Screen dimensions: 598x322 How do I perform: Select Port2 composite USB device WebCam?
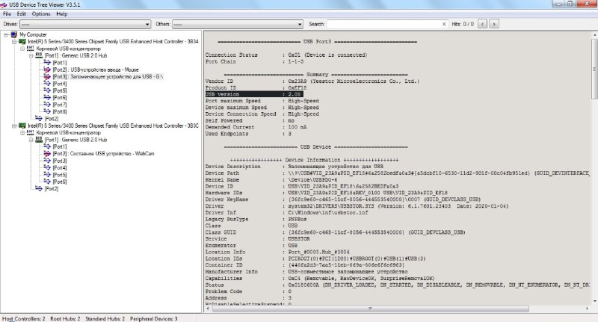point(103,154)
